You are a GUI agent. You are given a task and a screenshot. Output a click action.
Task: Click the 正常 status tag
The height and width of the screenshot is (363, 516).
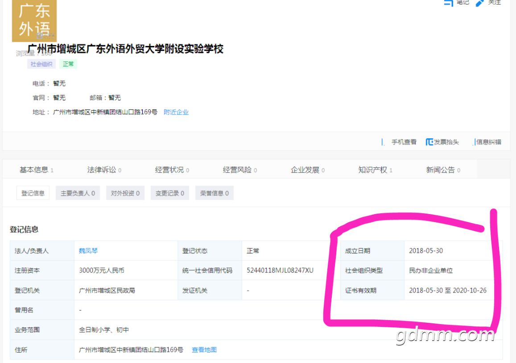click(68, 64)
